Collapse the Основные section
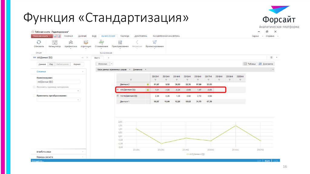The image size is (310, 174). coord(58,72)
